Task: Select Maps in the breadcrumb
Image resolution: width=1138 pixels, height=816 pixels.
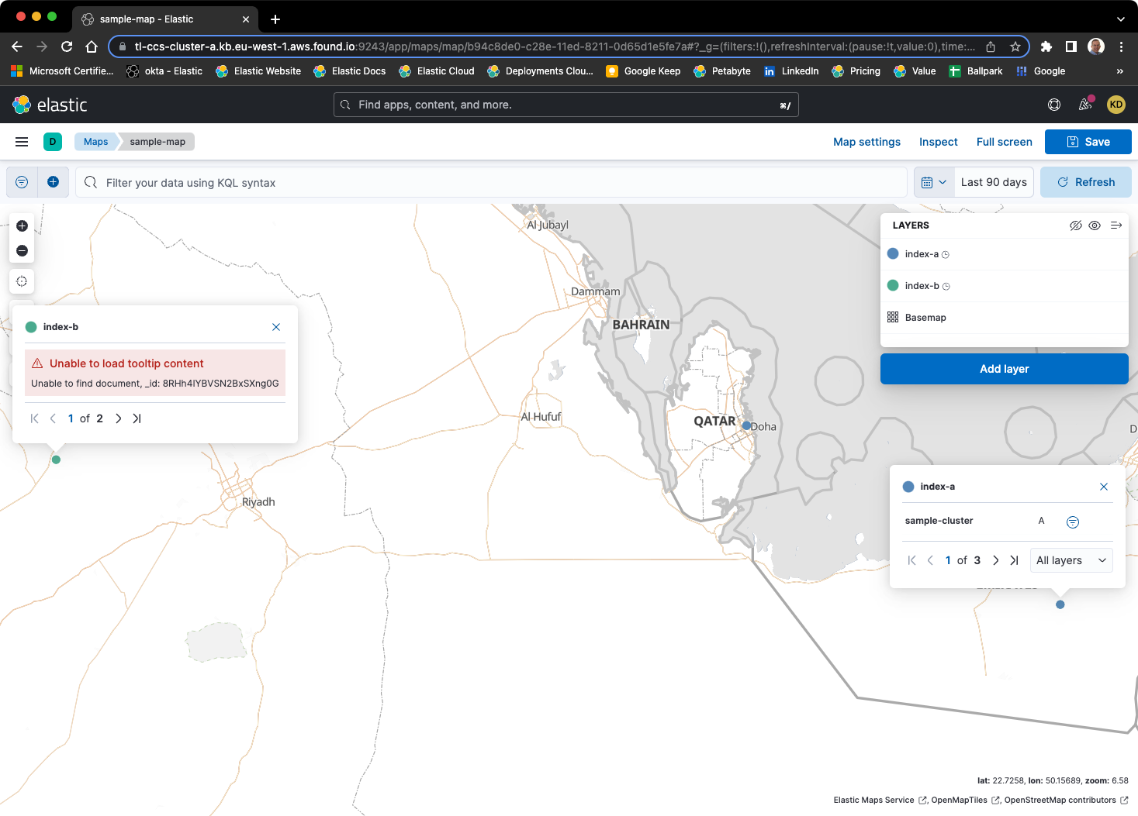Action: tap(95, 141)
